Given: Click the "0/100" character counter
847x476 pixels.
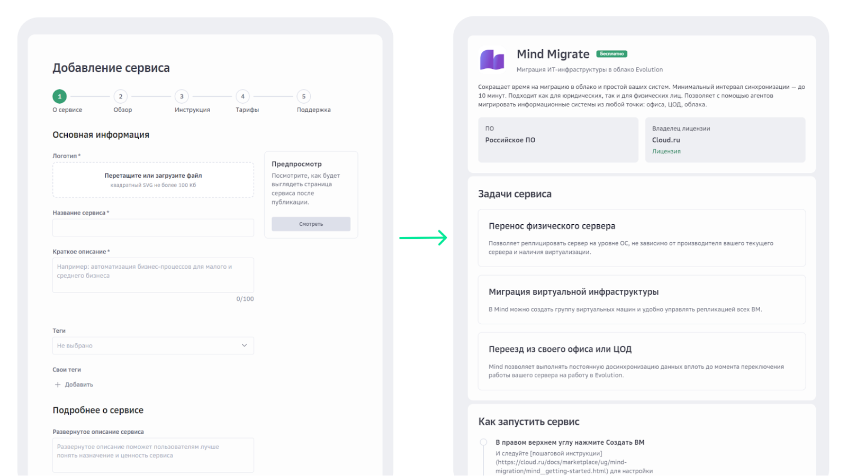Looking at the screenshot, I should [x=245, y=299].
